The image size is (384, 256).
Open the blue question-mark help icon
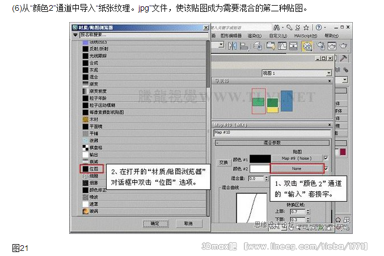pos(318,27)
